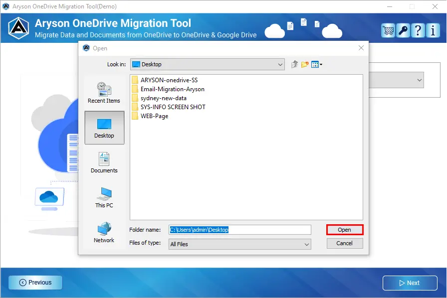Open Documents in places sidebar

coord(104,162)
